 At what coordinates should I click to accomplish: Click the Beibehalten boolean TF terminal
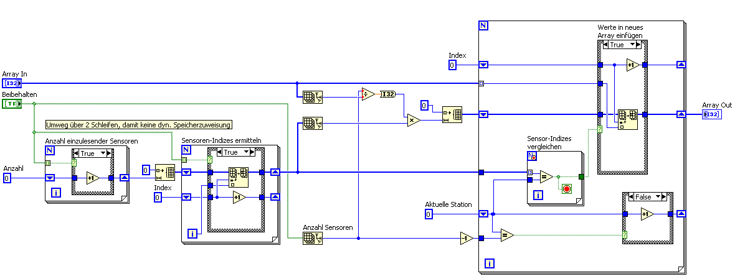pos(12,104)
